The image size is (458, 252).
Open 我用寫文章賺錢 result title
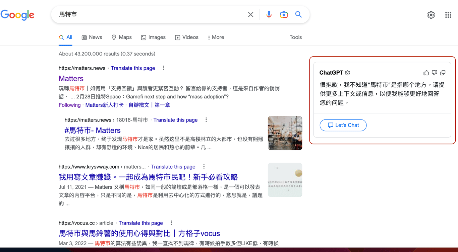click(x=148, y=177)
